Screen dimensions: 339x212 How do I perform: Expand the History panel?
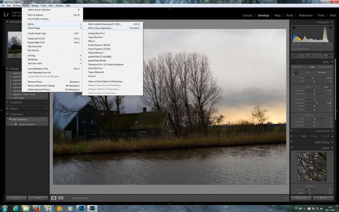pyautogui.click(x=7, y=109)
